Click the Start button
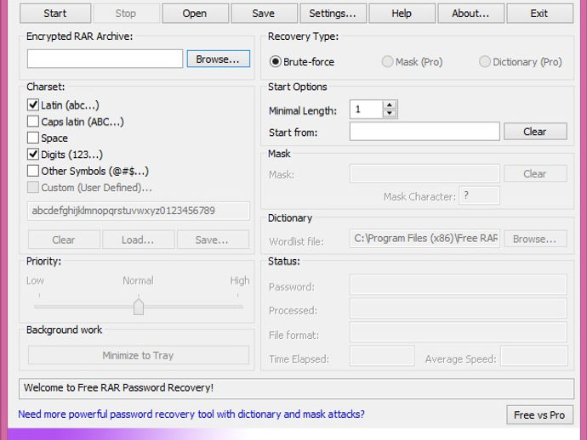The height and width of the screenshot is (440, 587). 55,14
